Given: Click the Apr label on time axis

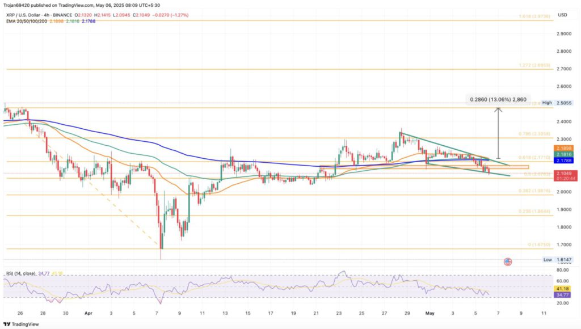Looking at the screenshot, I should coord(87,313).
